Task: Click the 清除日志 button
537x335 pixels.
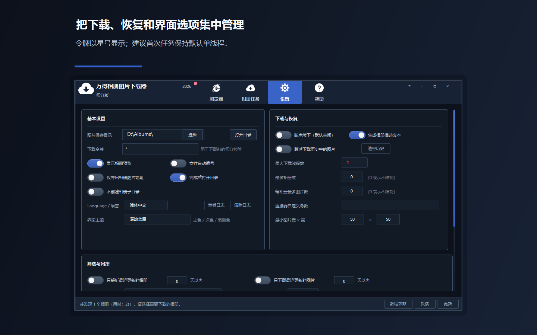Action: [x=242, y=205]
